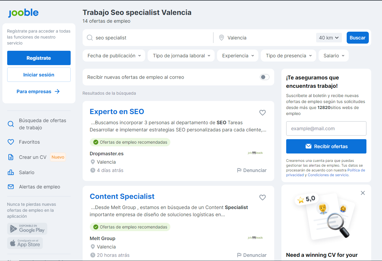Select Crear un CV in sidebar
Image resolution: width=382 pixels, height=261 pixels.
tap(33, 157)
